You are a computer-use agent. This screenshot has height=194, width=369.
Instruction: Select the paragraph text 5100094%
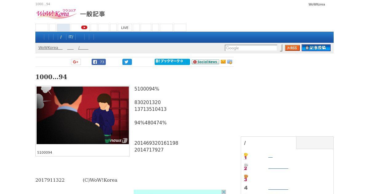pos(147,89)
